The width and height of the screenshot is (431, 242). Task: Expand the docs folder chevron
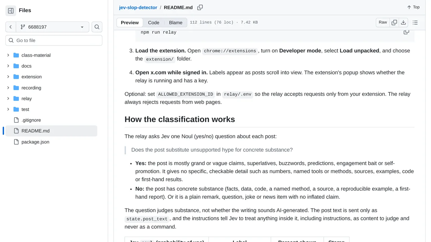8,66
